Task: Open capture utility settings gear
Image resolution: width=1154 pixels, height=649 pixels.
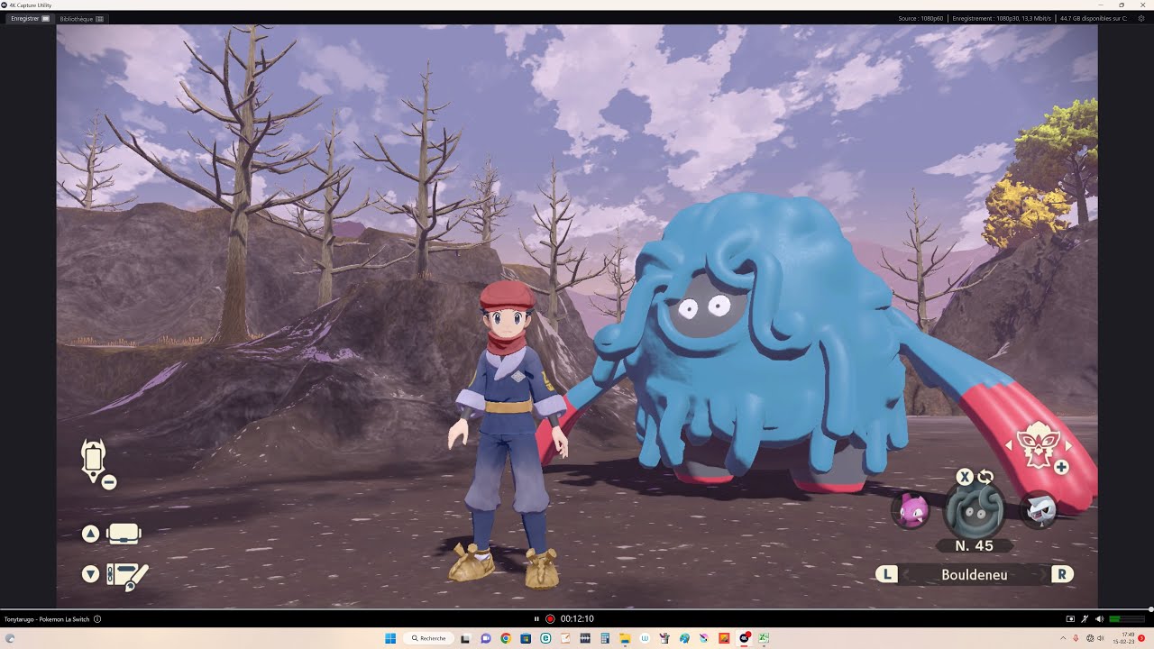Action: coord(1141,18)
